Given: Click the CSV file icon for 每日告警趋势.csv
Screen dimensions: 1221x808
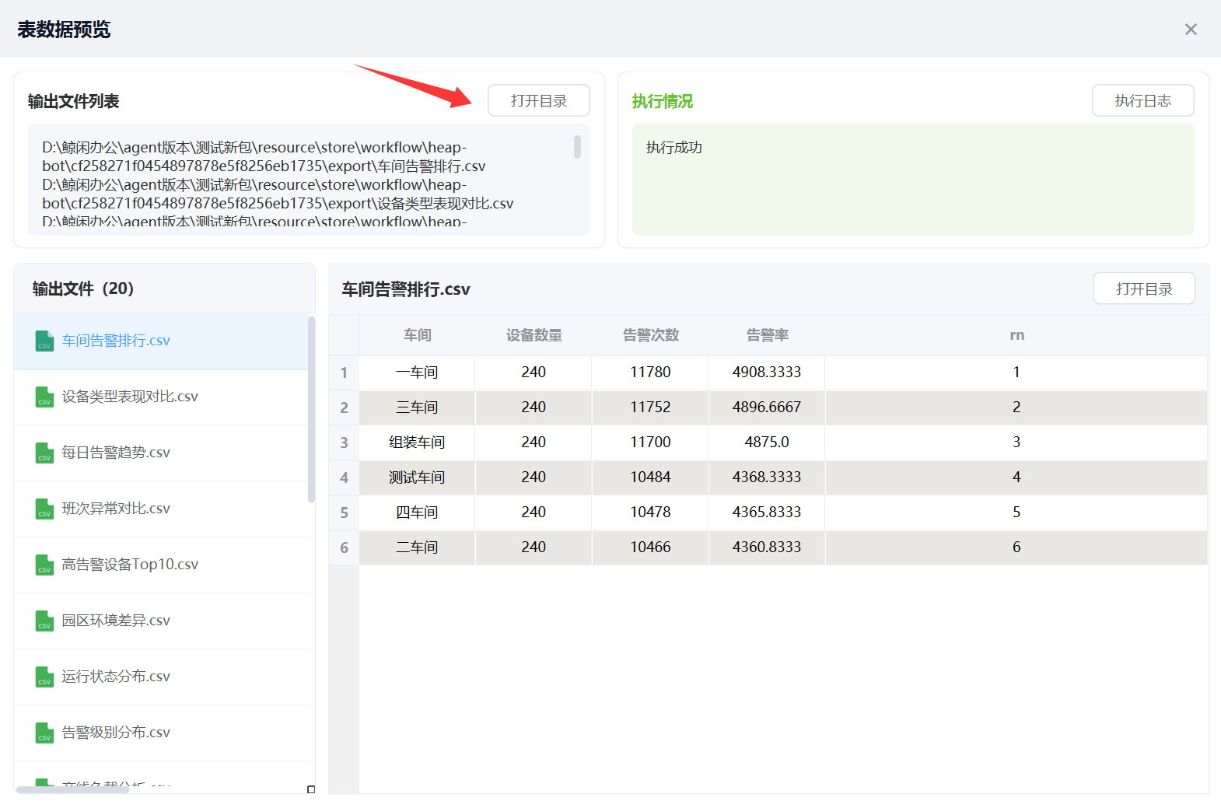Looking at the screenshot, I should pyautogui.click(x=44, y=453).
